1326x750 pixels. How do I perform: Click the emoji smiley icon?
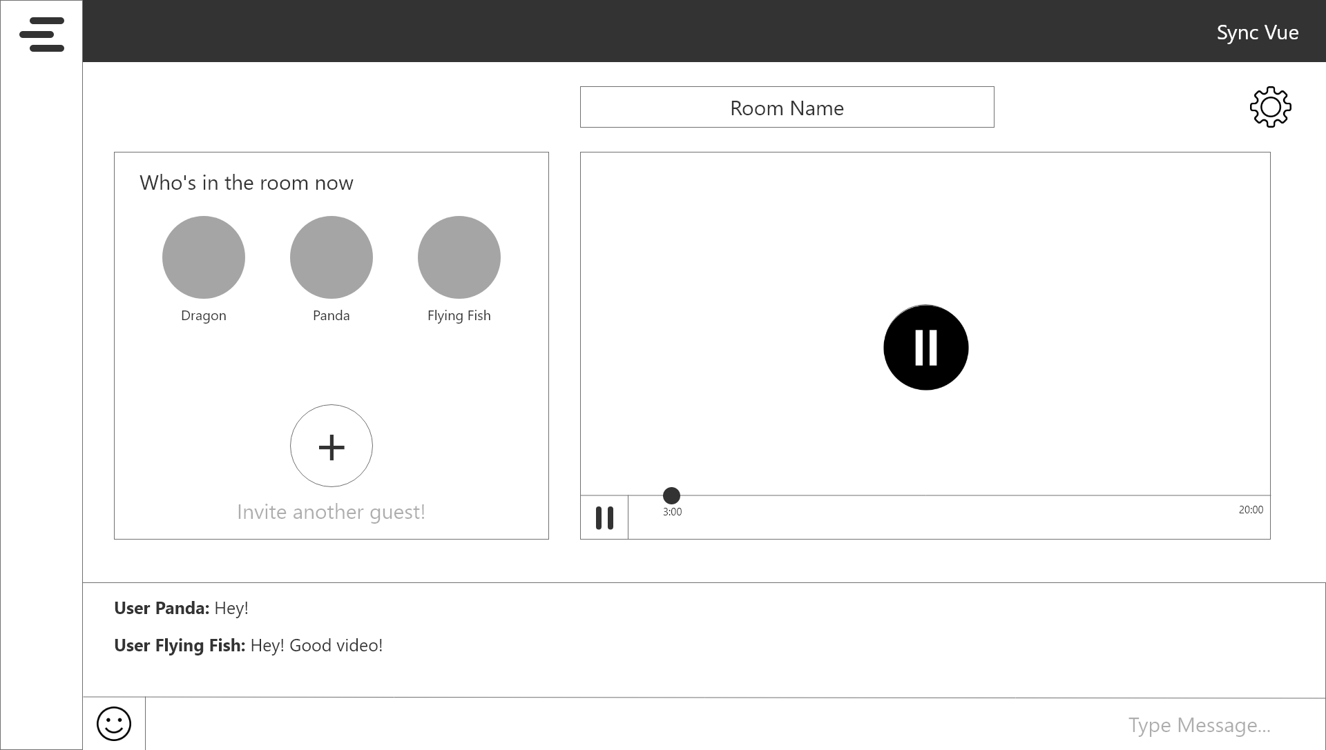[x=114, y=724]
